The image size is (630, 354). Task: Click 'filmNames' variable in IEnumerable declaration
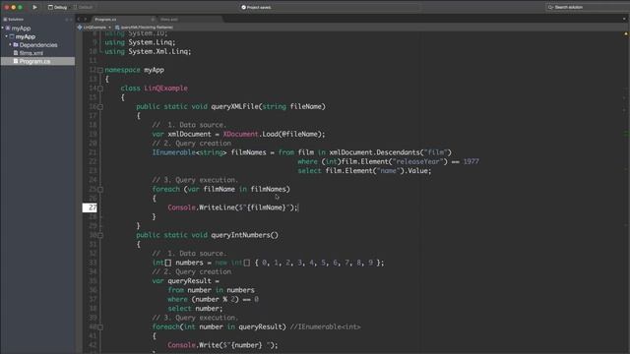pyautogui.click(x=248, y=152)
